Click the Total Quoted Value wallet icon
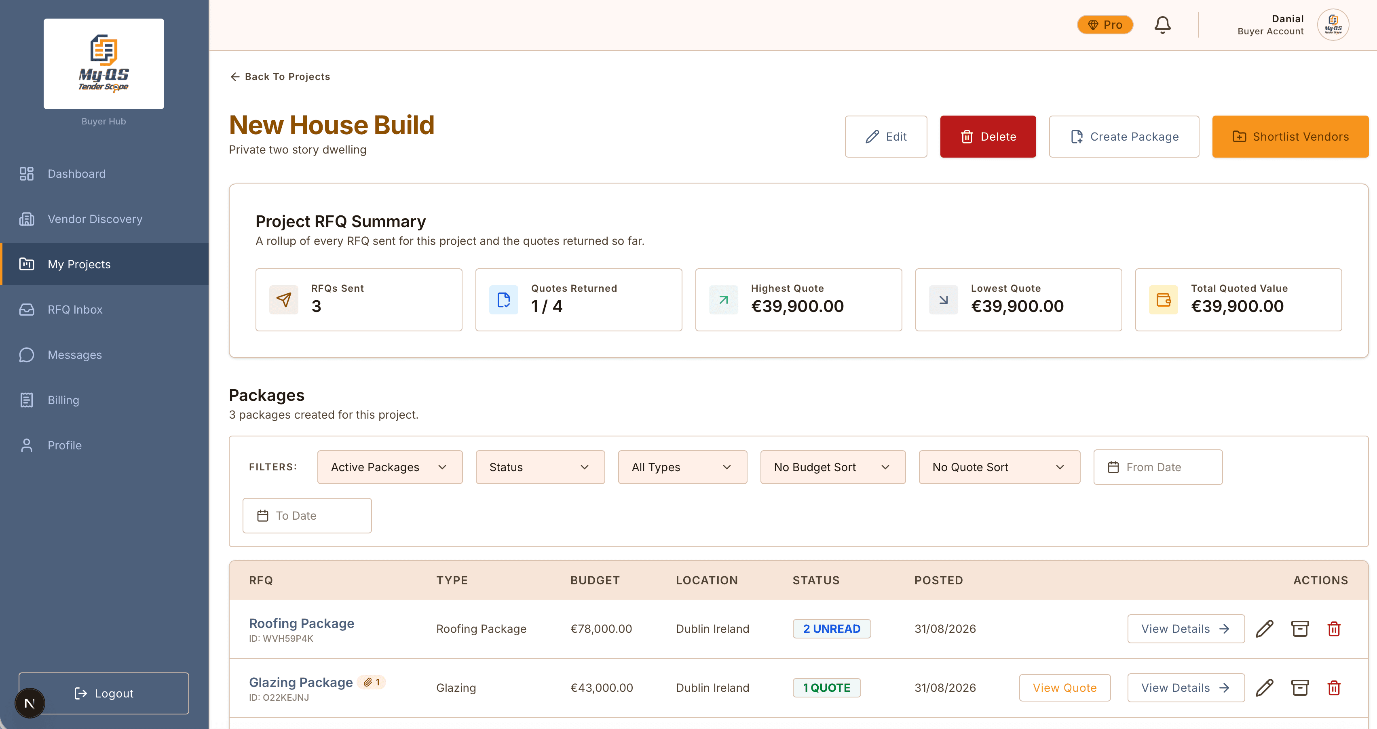 click(x=1163, y=300)
